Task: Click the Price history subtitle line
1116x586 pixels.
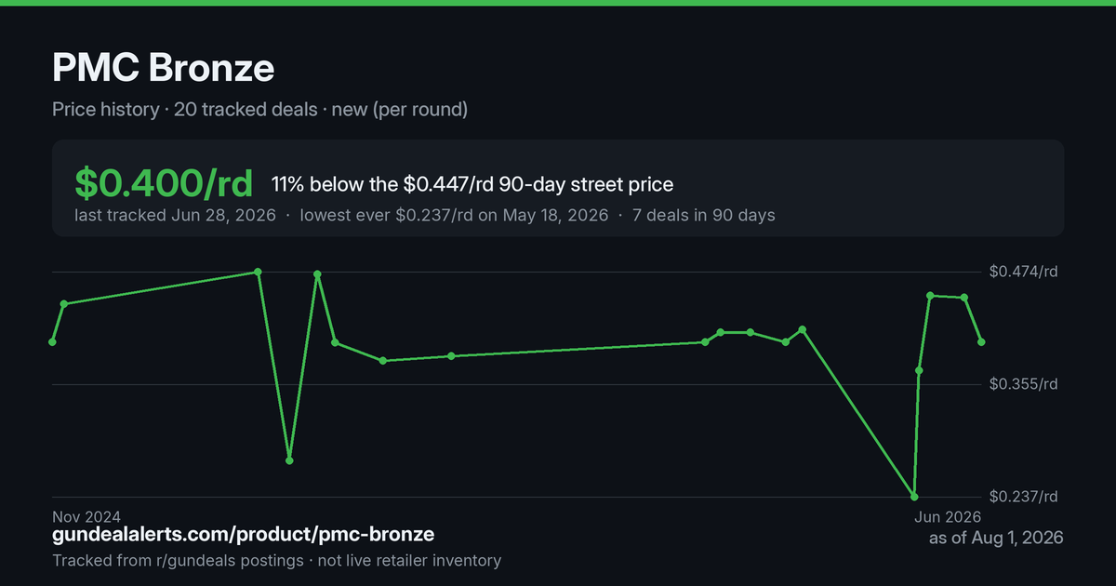Action: click(x=259, y=110)
